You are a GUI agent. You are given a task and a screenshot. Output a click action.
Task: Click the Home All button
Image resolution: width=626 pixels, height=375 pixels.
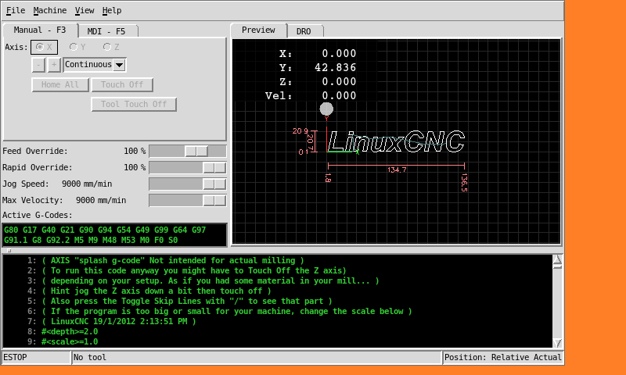click(60, 84)
